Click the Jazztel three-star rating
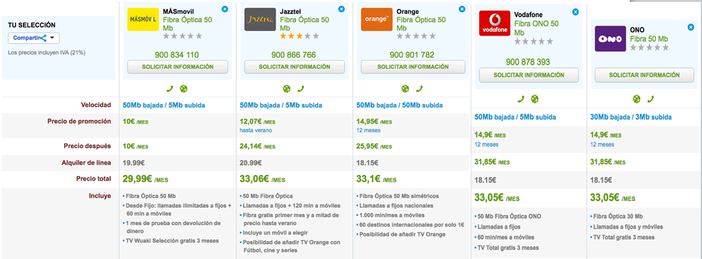 pyautogui.click(x=299, y=35)
